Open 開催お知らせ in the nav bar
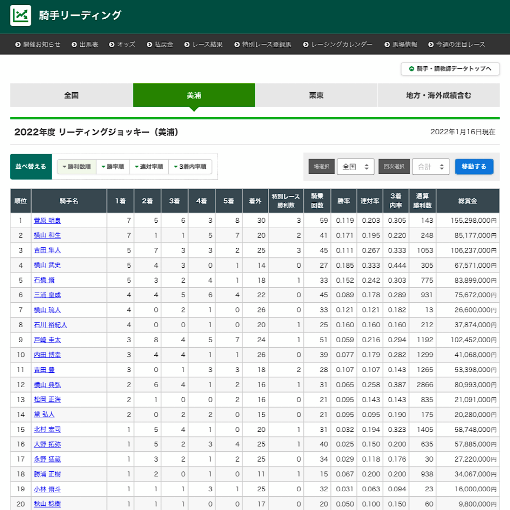 (x=38, y=44)
